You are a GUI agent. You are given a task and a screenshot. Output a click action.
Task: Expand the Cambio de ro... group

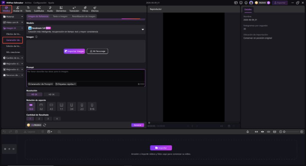(13, 58)
